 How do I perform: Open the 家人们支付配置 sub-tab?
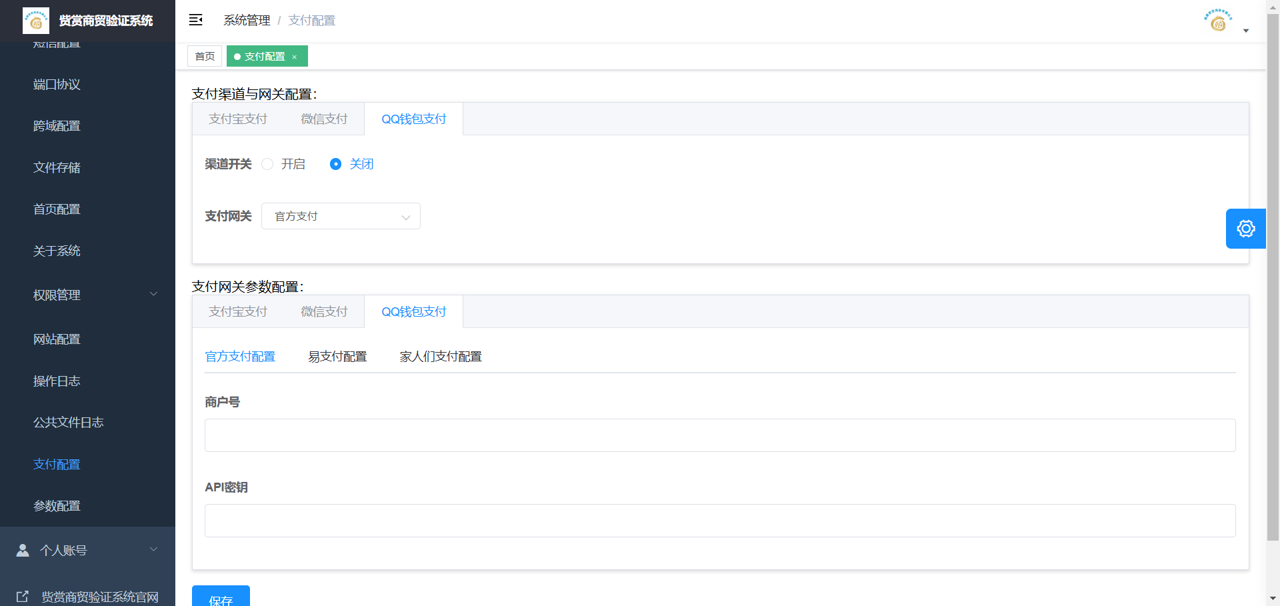441,357
